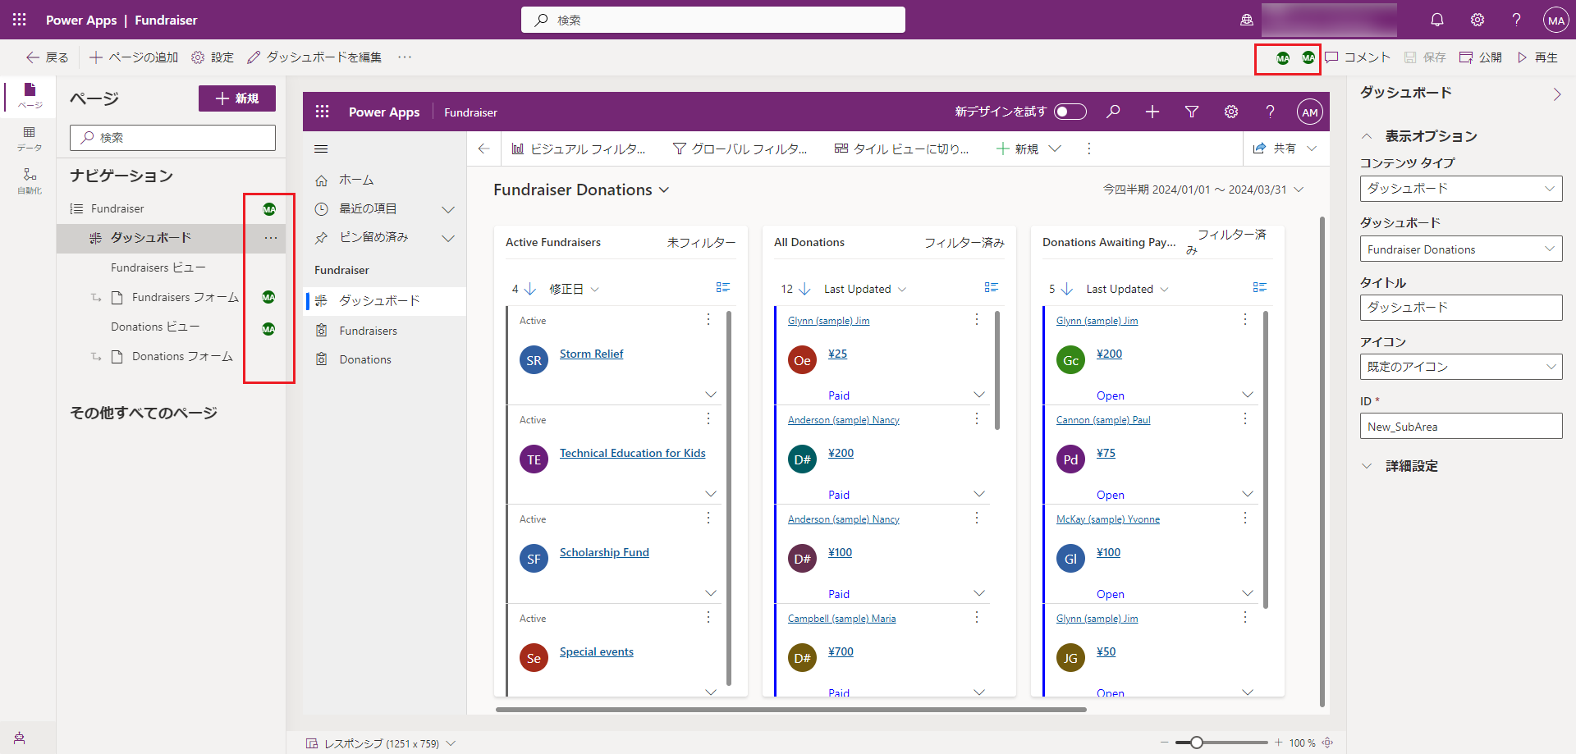Open overflow menu next to ダッシュボードを編集
Viewport: 1576px width, 754px height.
405,57
